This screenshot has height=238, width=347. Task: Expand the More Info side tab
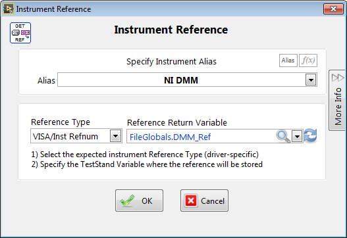click(x=337, y=101)
